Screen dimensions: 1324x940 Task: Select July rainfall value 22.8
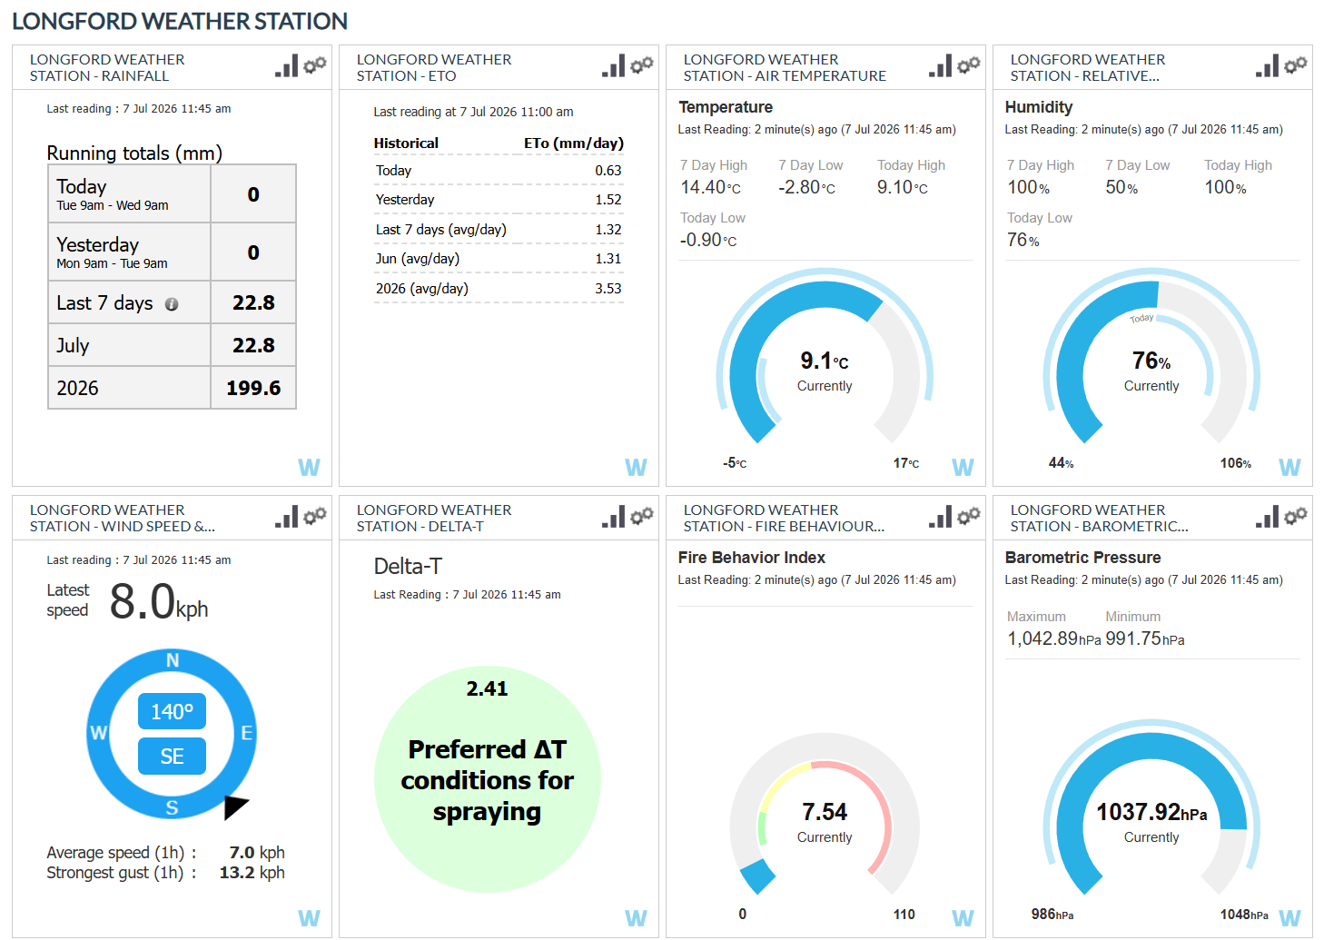(x=253, y=345)
